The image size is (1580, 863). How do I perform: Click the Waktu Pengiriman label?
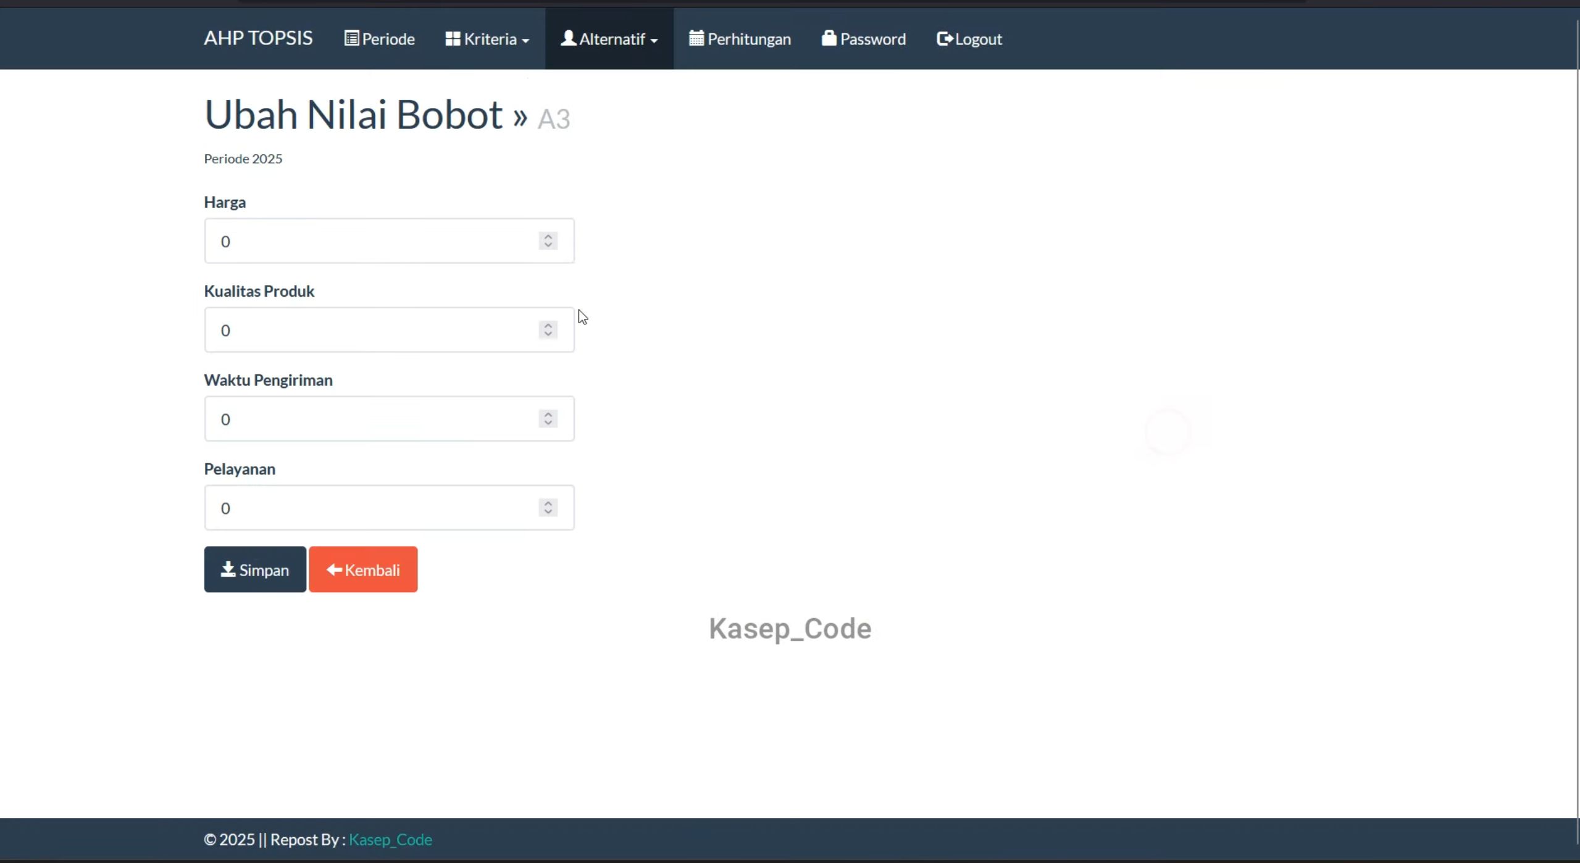(x=269, y=380)
